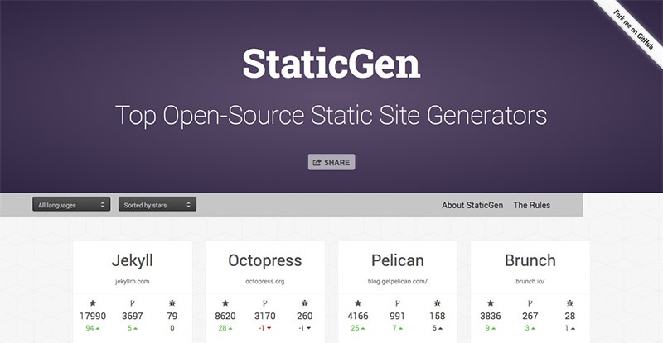The width and height of the screenshot is (663, 343).
Task: Open The Rules link
Action: tap(532, 205)
